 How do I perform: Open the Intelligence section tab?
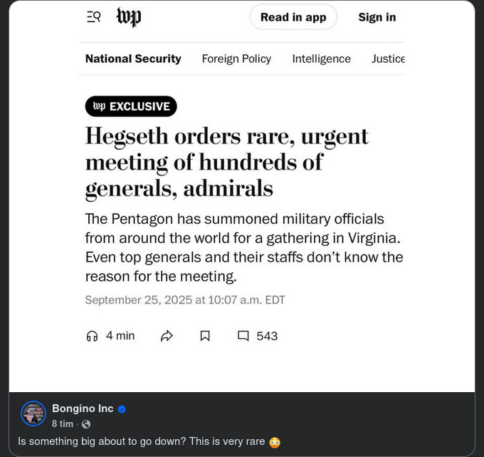(x=321, y=59)
